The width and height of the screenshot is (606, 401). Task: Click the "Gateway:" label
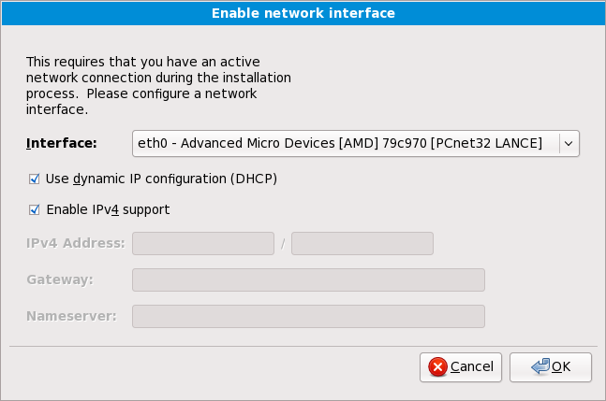[x=60, y=280]
